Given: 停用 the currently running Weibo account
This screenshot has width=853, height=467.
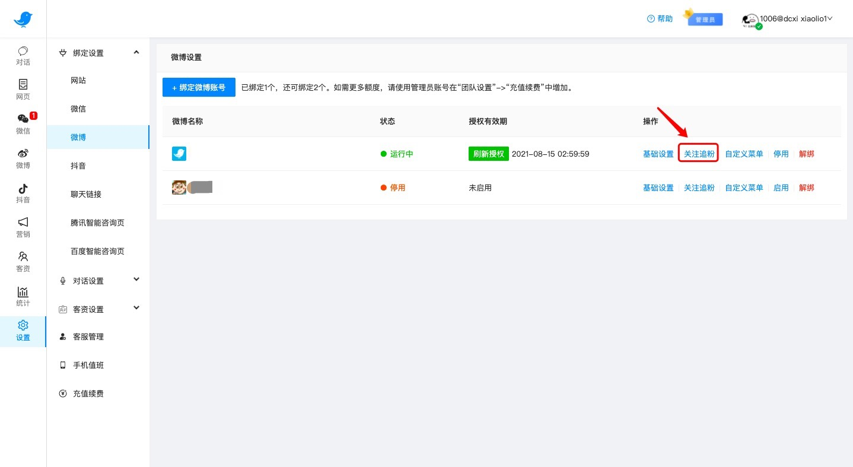Looking at the screenshot, I should (781, 154).
